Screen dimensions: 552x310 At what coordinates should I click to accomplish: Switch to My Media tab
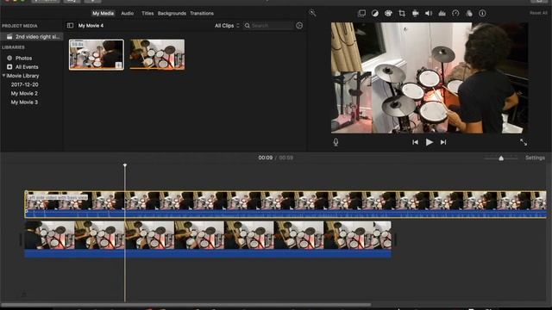pos(103,14)
